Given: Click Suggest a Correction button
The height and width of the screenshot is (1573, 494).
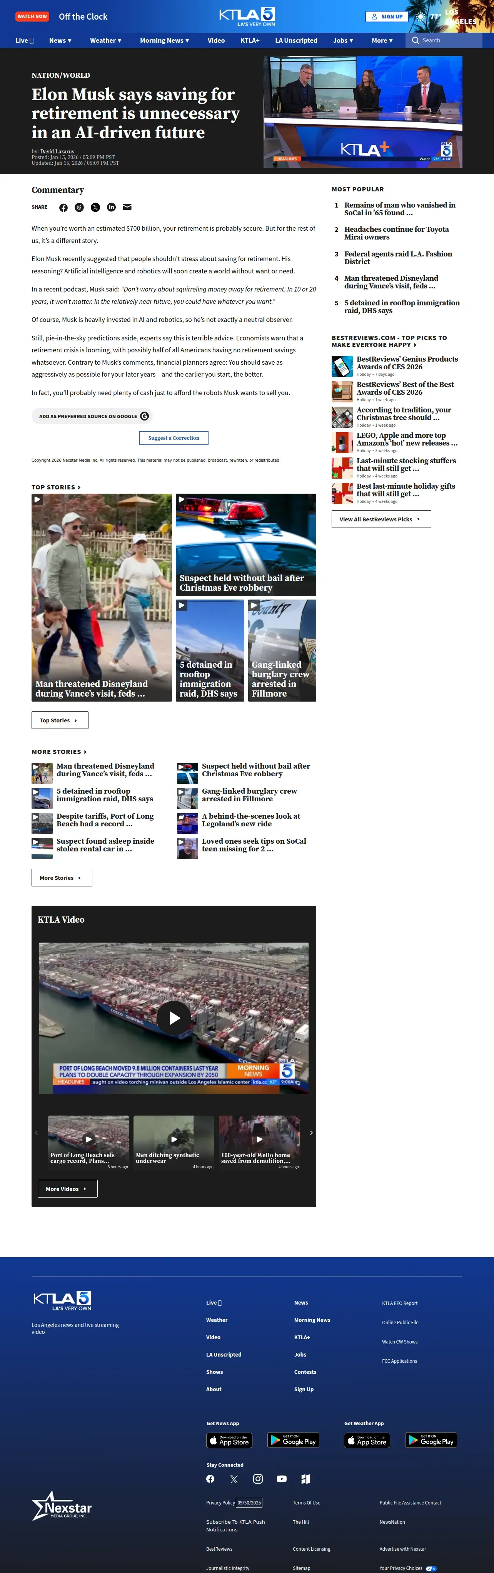Looking at the screenshot, I should coord(174,438).
